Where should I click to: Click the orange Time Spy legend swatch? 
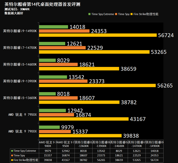coord(116,14)
